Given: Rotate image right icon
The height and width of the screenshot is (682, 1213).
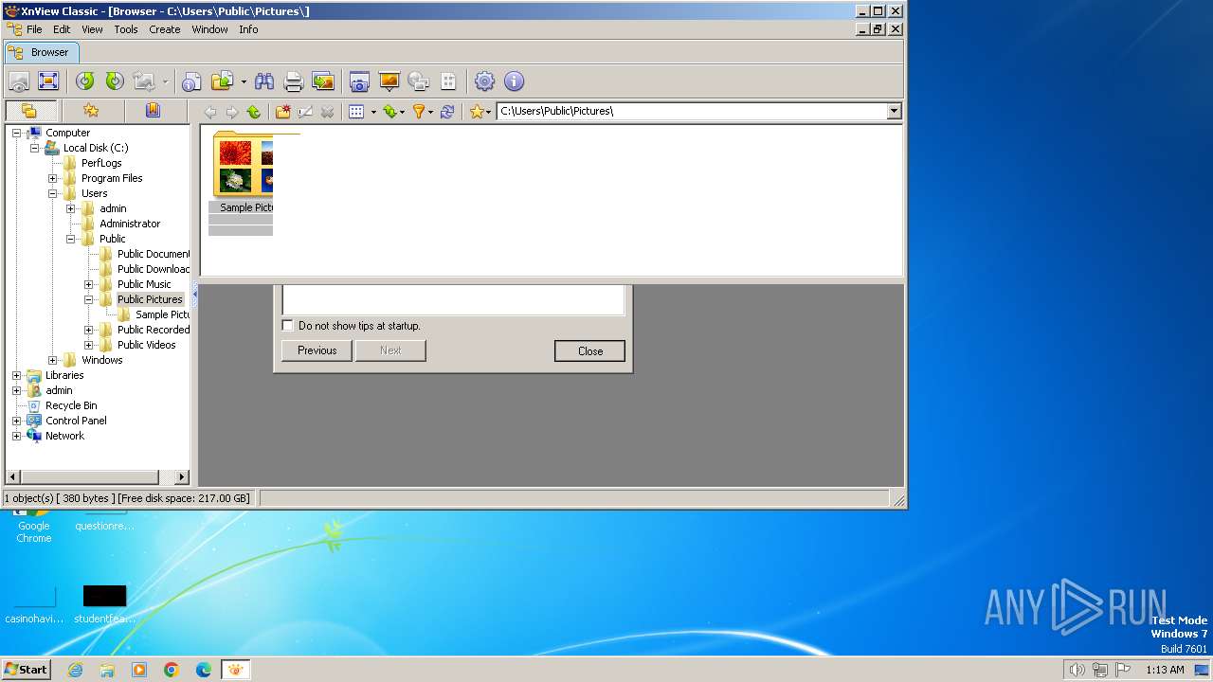Looking at the screenshot, I should tap(115, 81).
